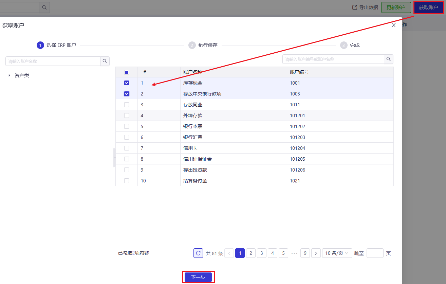
Task: Click account number 1001
Action: (295, 83)
